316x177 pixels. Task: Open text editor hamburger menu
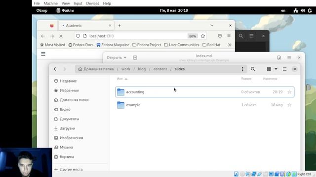coord(289,58)
